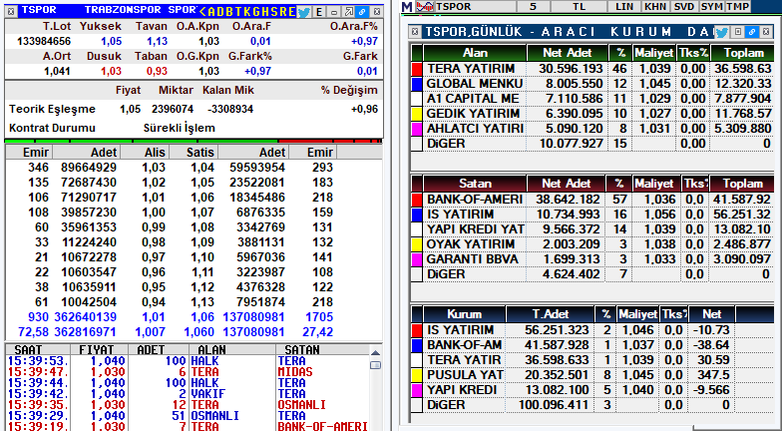Click the Satan header in sellers table
Image resolution: width=782 pixels, height=431 pixels.
475,184
